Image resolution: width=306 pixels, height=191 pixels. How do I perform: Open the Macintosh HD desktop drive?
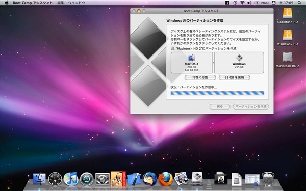click(x=288, y=16)
